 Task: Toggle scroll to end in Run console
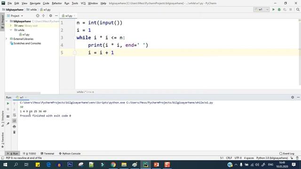tap(14, 121)
